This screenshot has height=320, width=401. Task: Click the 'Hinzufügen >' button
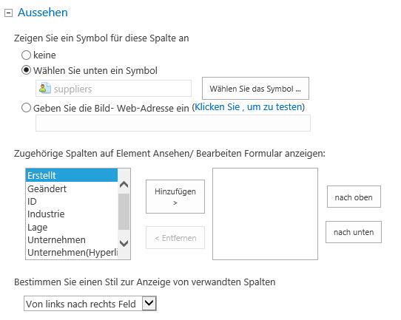175,197
